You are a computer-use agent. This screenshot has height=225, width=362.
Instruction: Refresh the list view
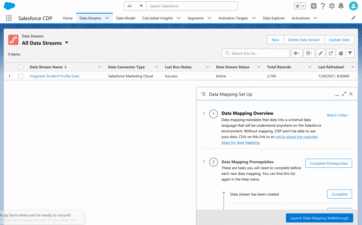click(x=331, y=53)
